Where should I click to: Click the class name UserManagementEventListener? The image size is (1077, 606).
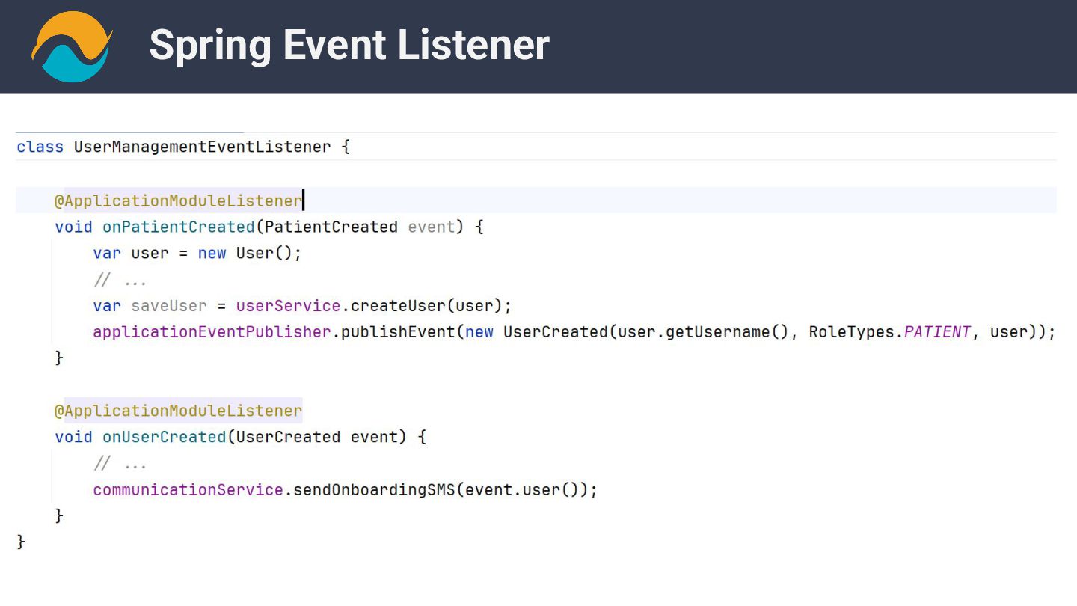click(x=202, y=147)
